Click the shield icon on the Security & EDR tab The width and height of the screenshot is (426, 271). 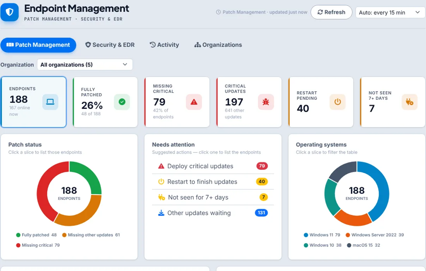(88, 45)
